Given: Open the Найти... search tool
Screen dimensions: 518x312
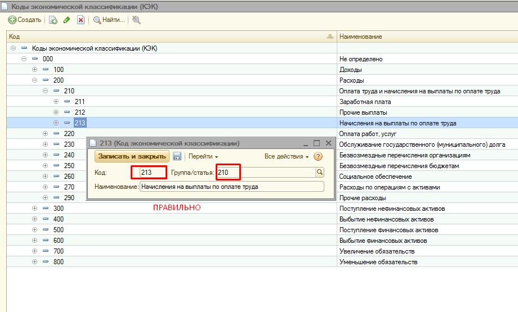Looking at the screenshot, I should pos(109,20).
